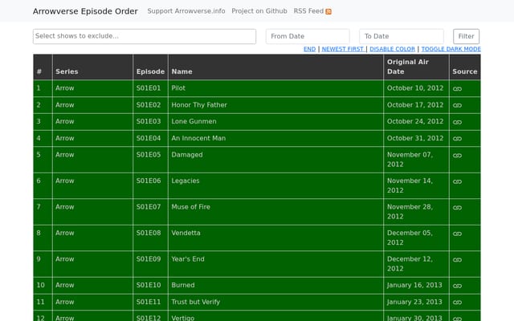514x321 pixels.
Task: Open the source link for Trust but Verify
Action: 457,303
